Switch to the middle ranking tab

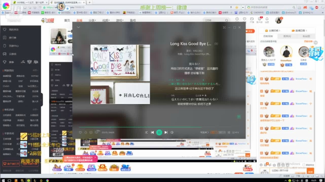coord(287,36)
